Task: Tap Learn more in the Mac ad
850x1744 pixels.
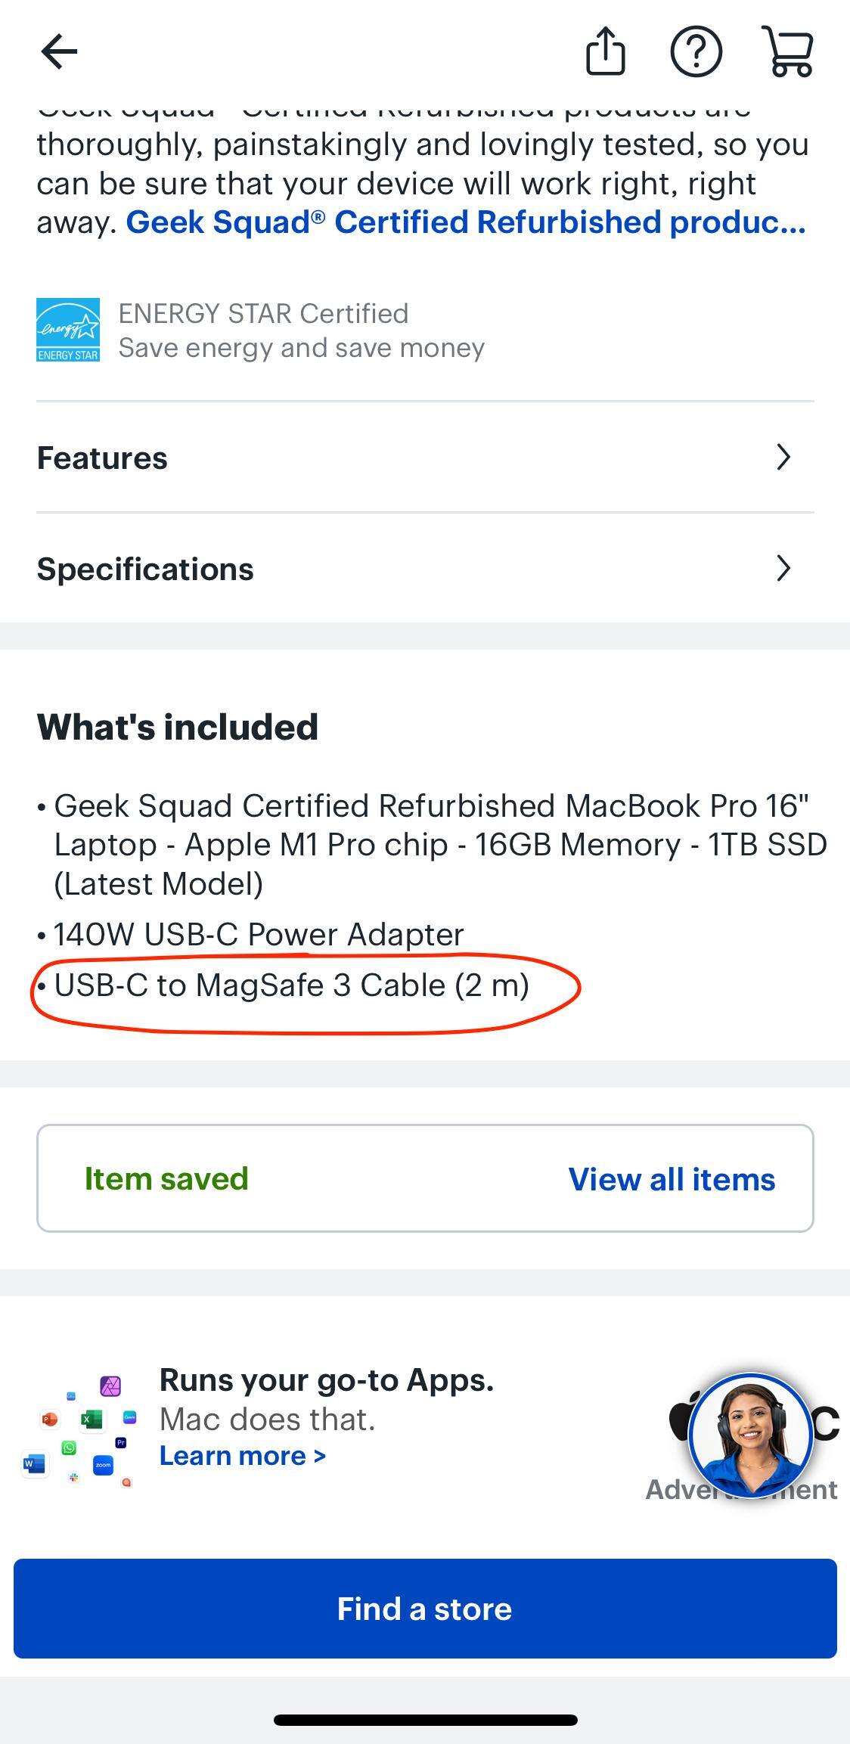Action: click(x=242, y=1456)
